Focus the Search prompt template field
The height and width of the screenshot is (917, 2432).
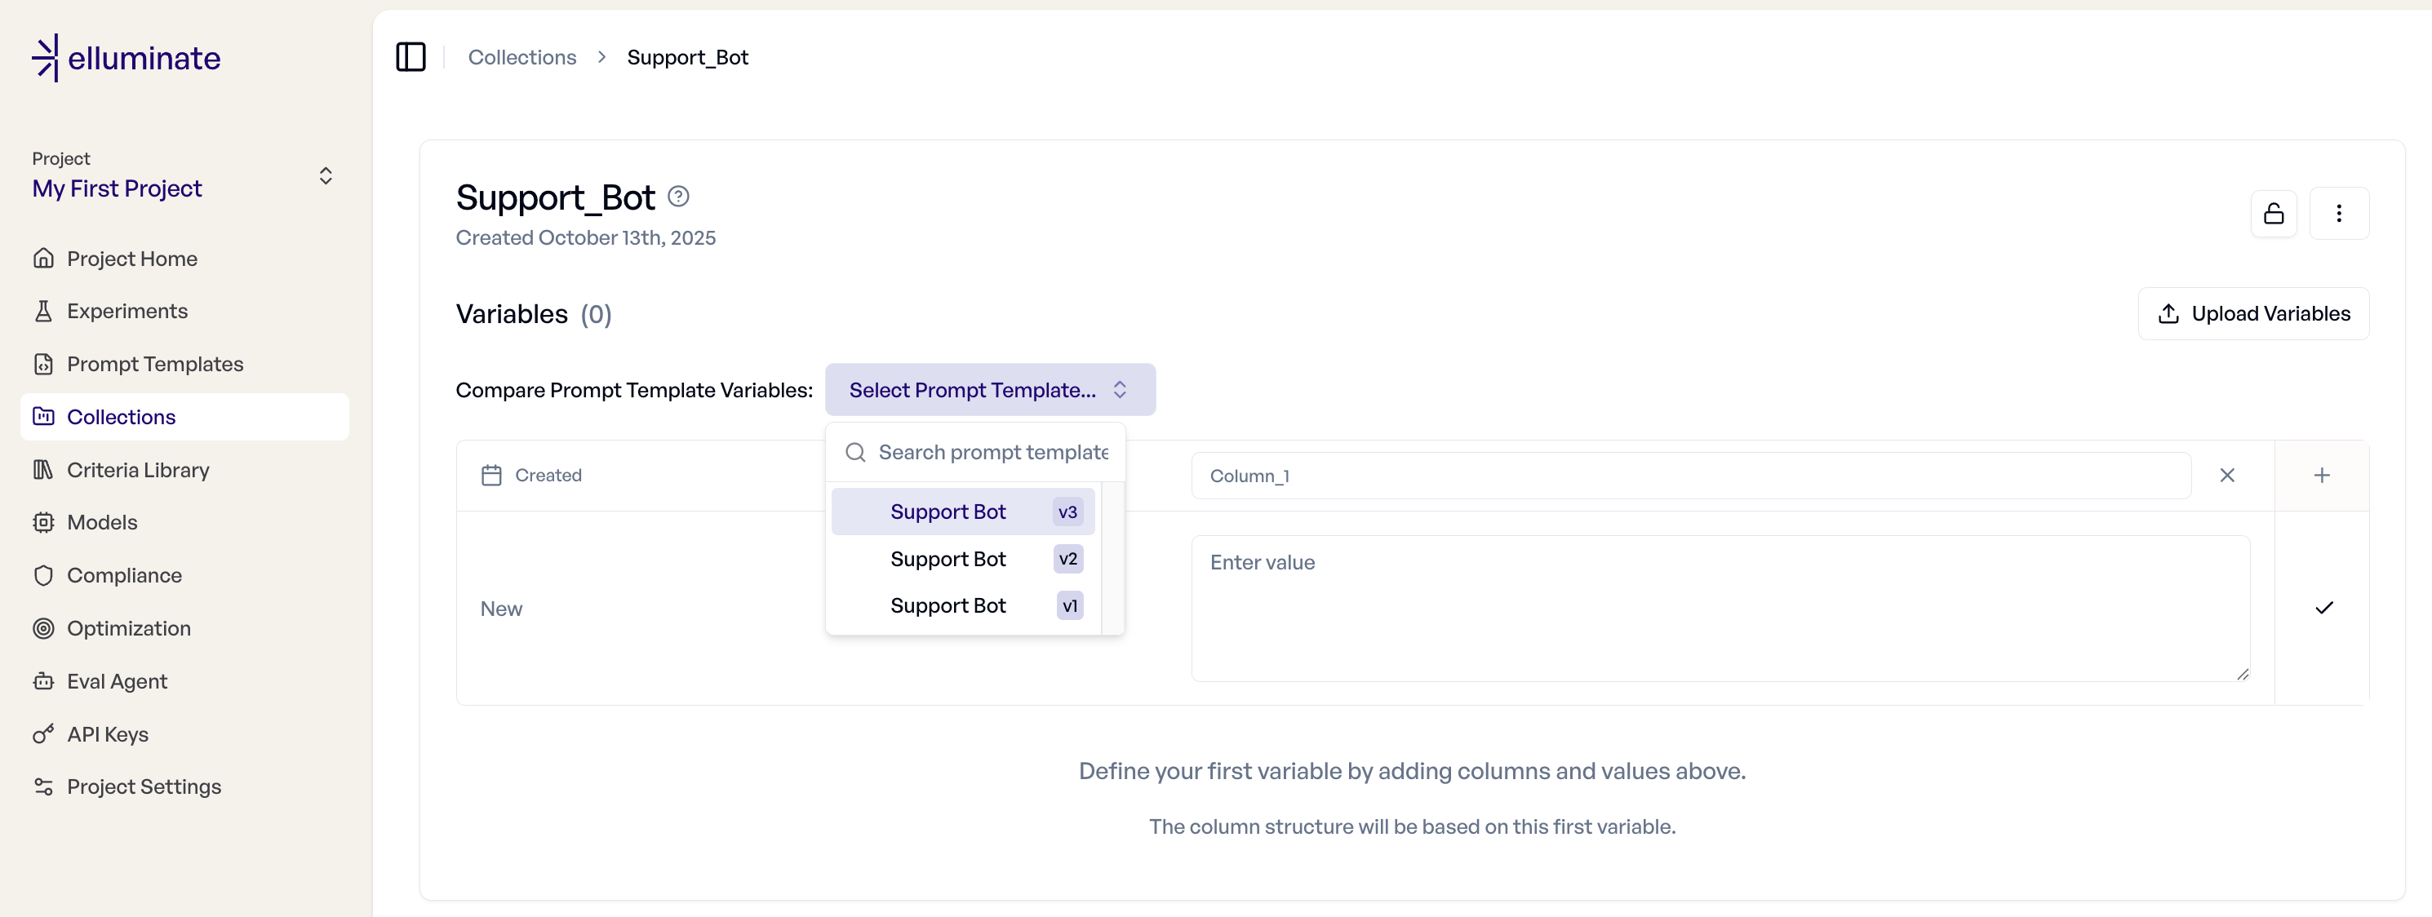(x=992, y=452)
